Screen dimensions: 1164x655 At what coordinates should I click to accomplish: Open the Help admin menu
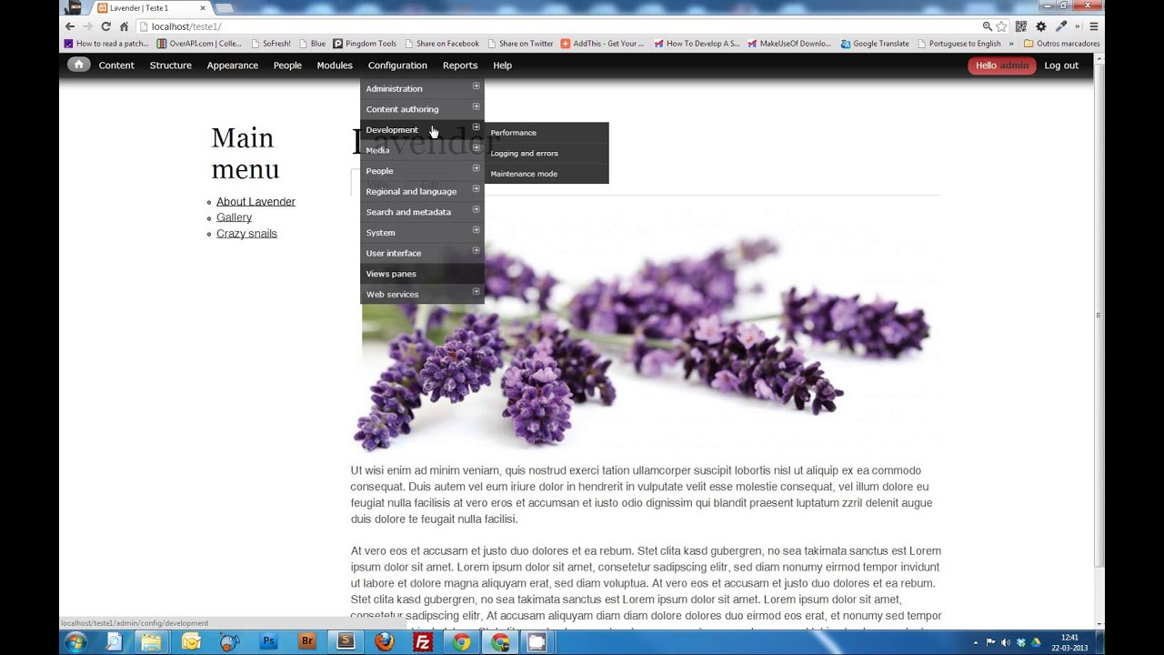pyautogui.click(x=502, y=65)
